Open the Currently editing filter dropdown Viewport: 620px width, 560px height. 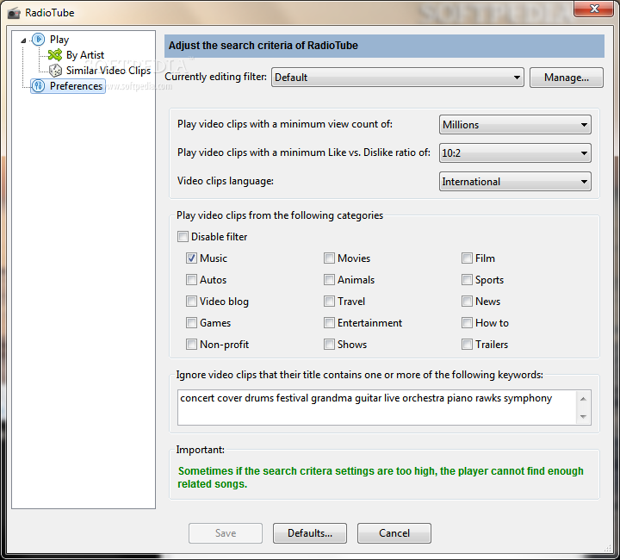click(x=397, y=78)
